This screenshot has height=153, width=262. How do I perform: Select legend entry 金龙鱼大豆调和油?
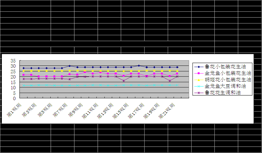click(225, 86)
